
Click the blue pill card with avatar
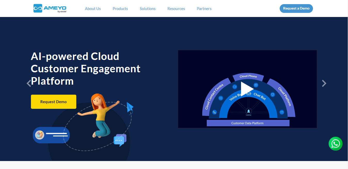point(51,135)
